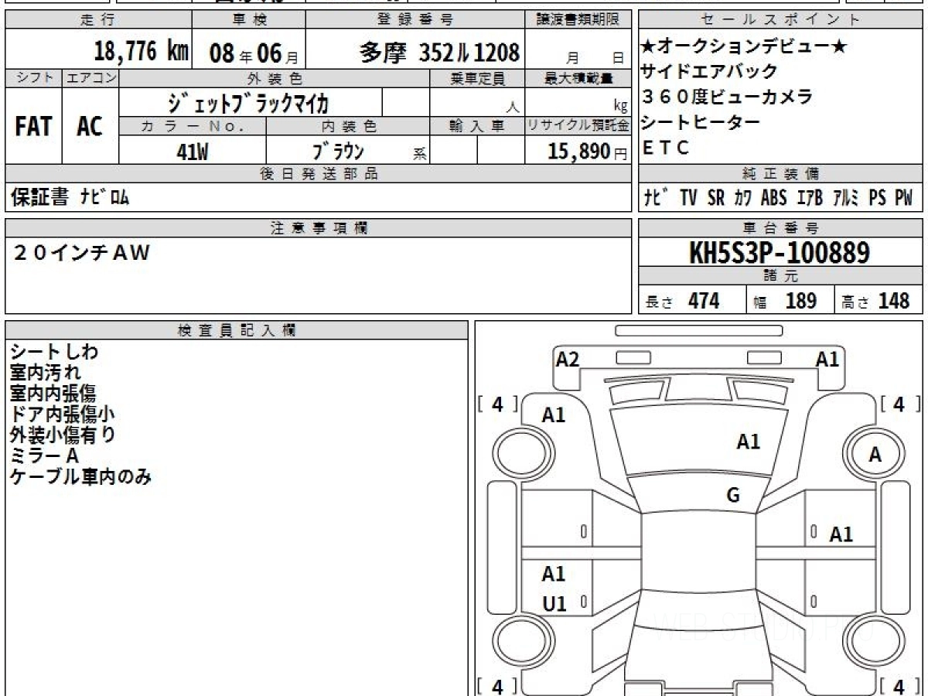This screenshot has width=928, height=696.
Task: Select the 後日発送部品 header
Action: pos(318,173)
